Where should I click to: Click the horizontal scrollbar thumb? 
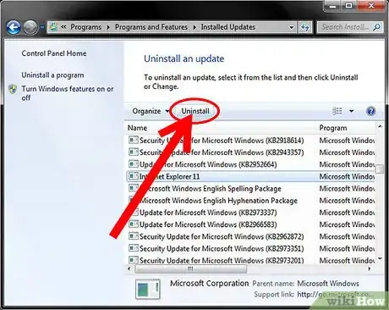[191, 268]
